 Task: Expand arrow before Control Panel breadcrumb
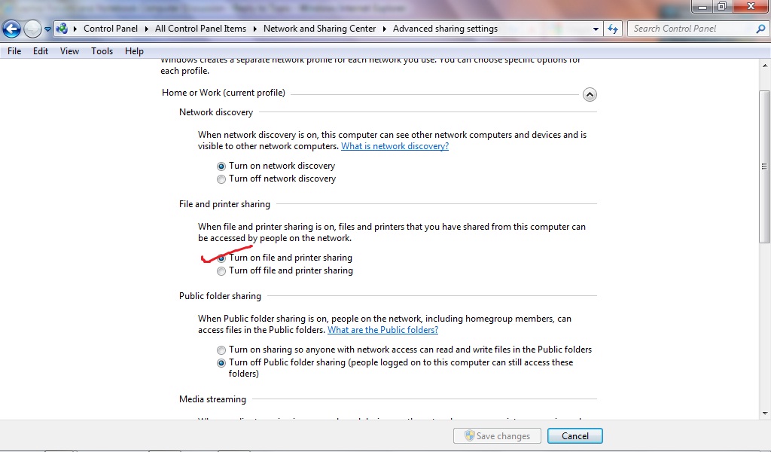pyautogui.click(x=75, y=29)
